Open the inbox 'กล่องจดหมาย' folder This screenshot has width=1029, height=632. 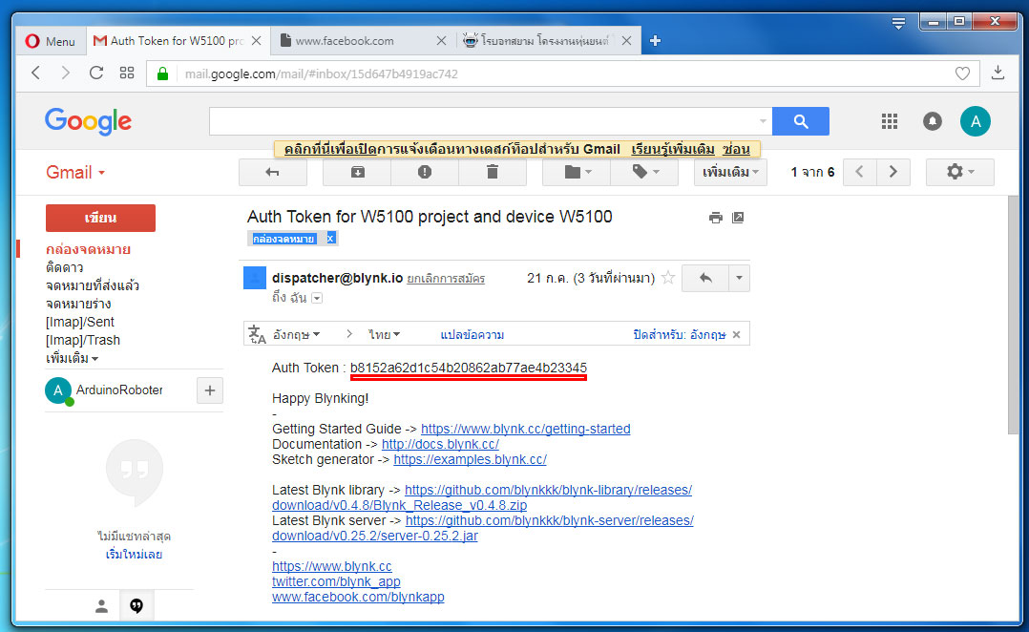pos(88,249)
